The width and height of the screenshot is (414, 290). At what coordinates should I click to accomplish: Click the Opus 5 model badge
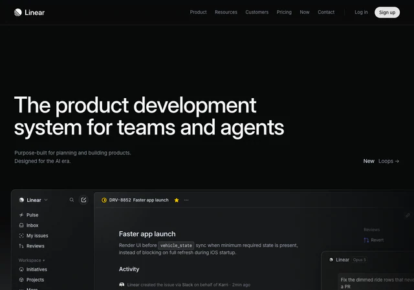pyautogui.click(x=360, y=260)
